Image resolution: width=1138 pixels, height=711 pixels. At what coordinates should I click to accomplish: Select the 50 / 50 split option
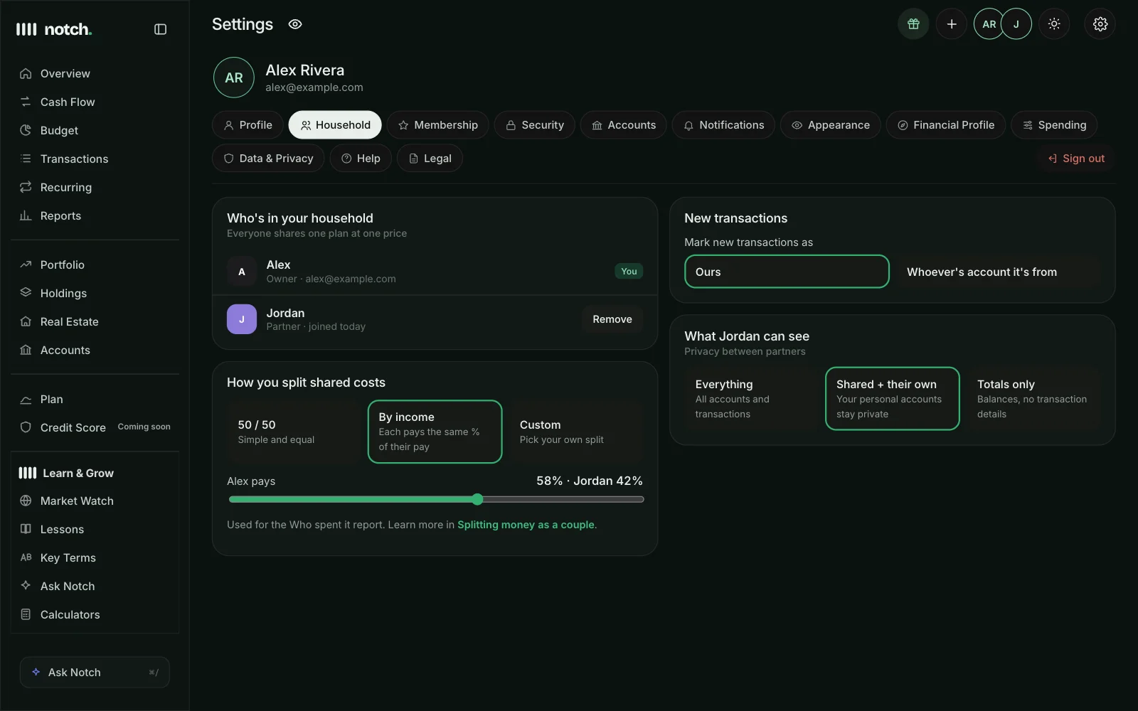coord(294,432)
